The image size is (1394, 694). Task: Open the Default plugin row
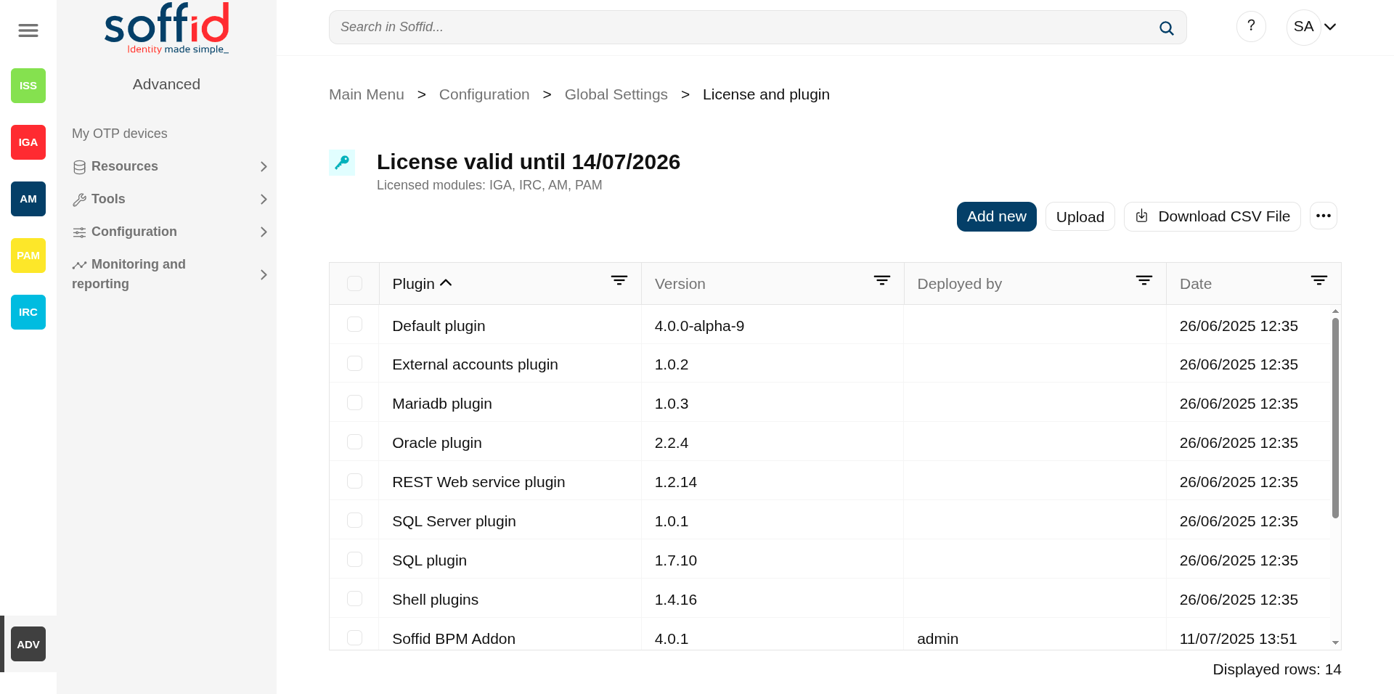831,324
